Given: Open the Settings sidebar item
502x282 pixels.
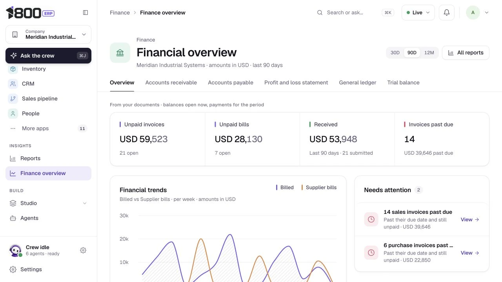Looking at the screenshot, I should (x=48, y=269).
